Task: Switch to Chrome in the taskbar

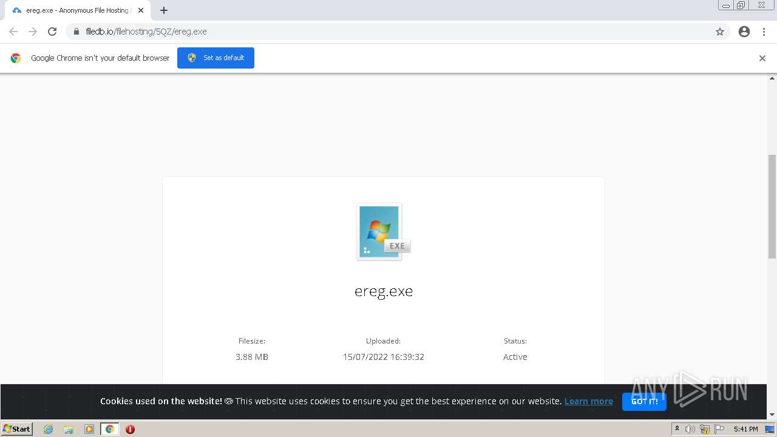Action: point(110,429)
